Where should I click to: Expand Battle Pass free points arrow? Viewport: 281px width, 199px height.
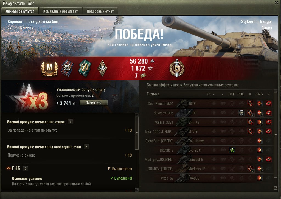click(86, 147)
